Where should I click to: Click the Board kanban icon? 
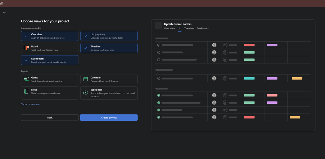click(x=26, y=48)
